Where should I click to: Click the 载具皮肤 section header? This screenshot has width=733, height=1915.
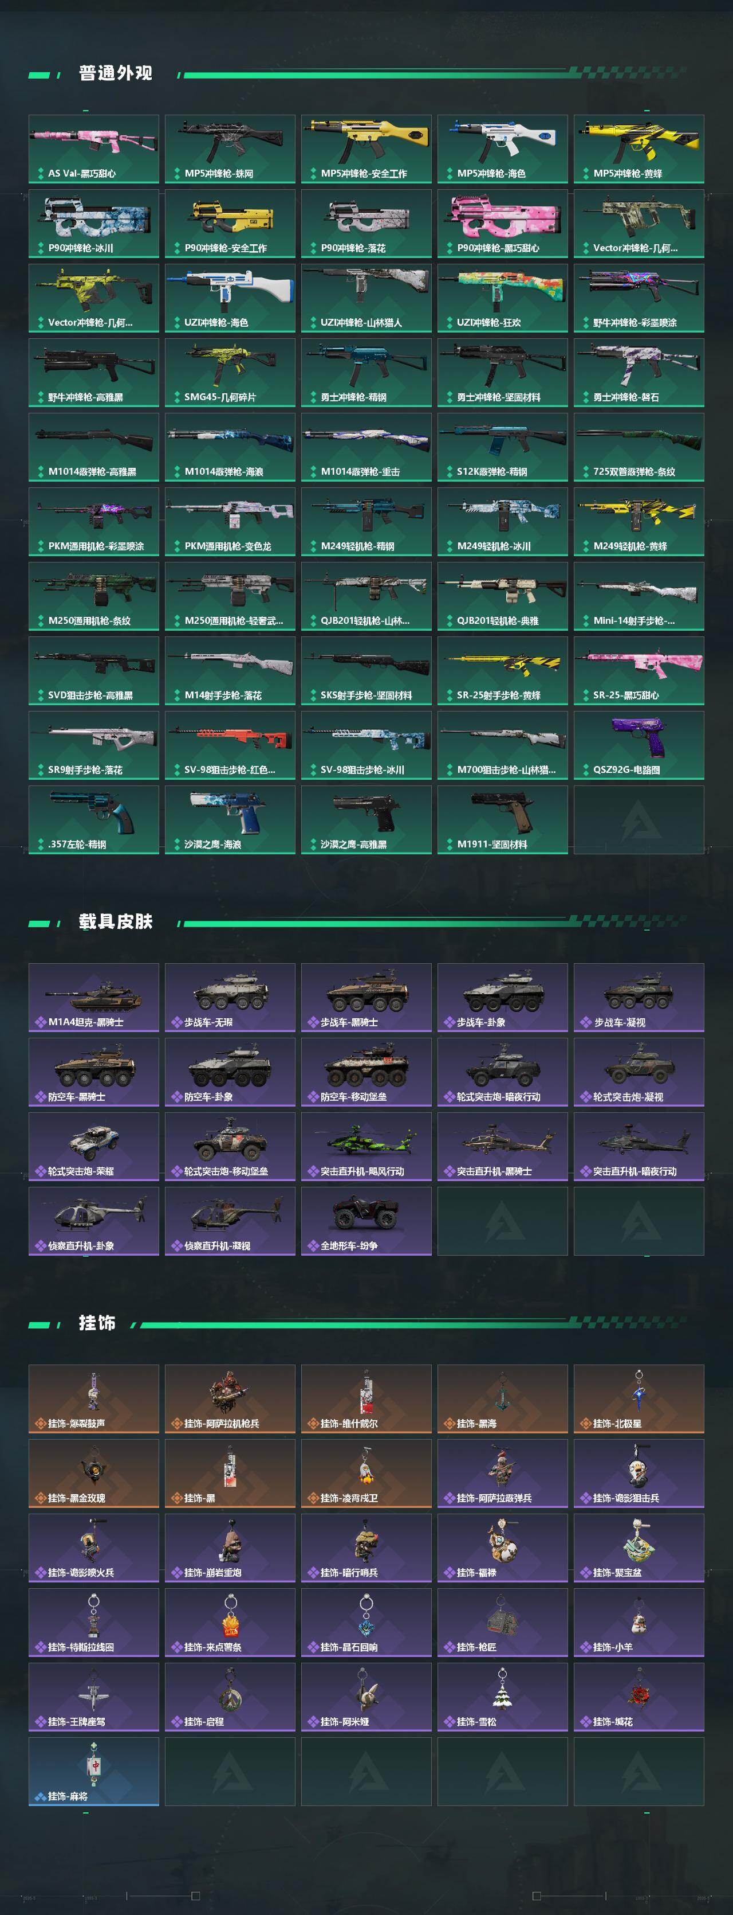point(116,922)
